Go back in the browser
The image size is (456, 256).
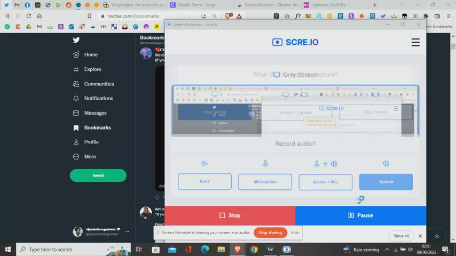[7, 16]
